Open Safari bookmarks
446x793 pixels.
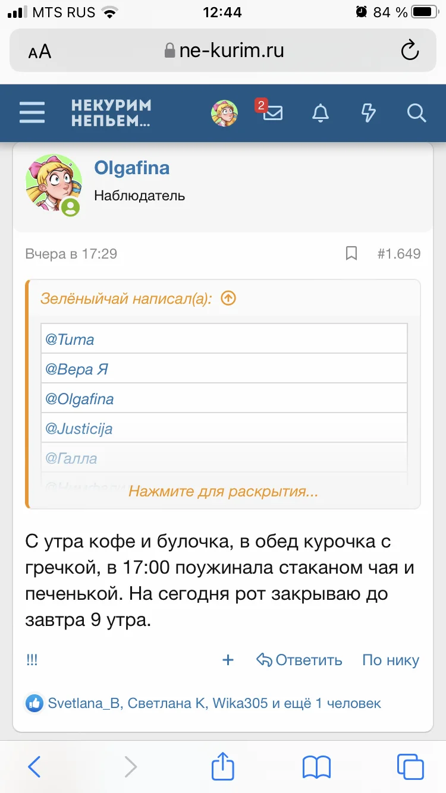point(316,766)
